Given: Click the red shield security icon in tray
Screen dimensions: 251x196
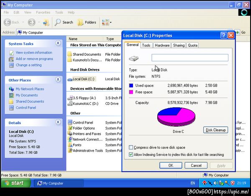Looking at the screenshot, I should tap(233, 183).
